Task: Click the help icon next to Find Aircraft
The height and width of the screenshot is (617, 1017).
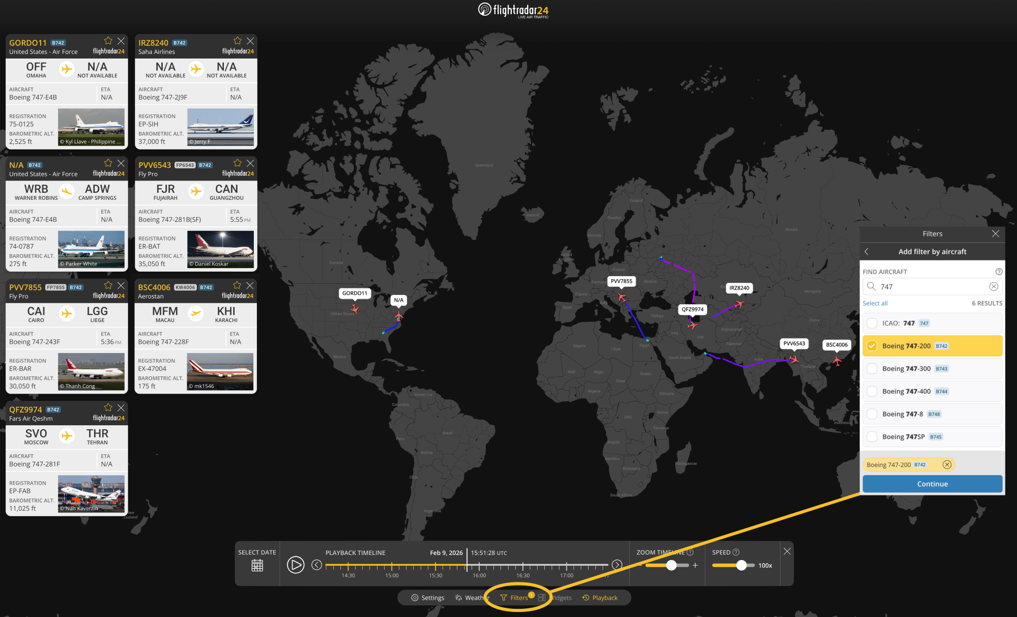Action: 999,272
